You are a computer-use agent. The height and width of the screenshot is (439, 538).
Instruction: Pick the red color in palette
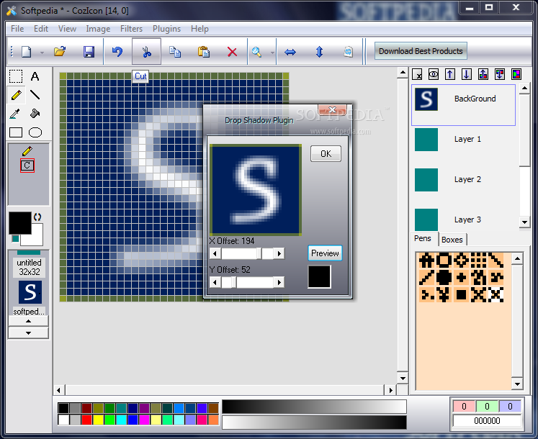[x=86, y=420]
